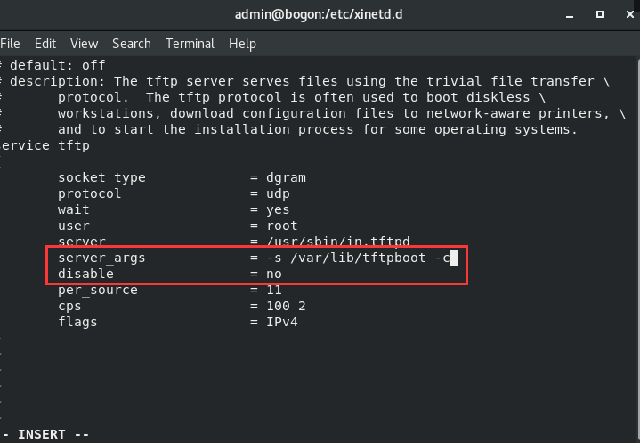
Task: Click the cps value 100 2
Action: (x=286, y=306)
